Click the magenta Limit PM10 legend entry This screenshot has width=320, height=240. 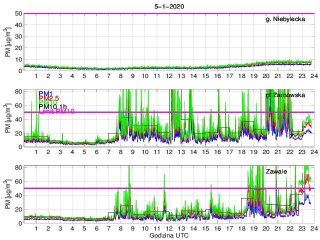(55, 111)
